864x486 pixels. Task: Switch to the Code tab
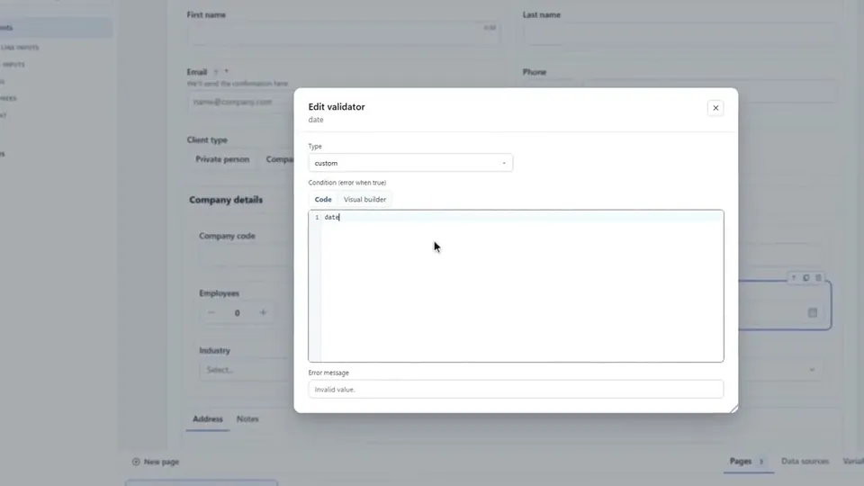click(x=323, y=200)
